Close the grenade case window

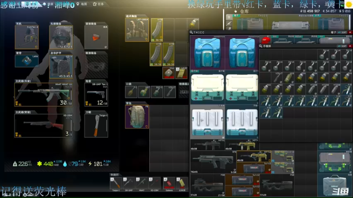click(350, 46)
